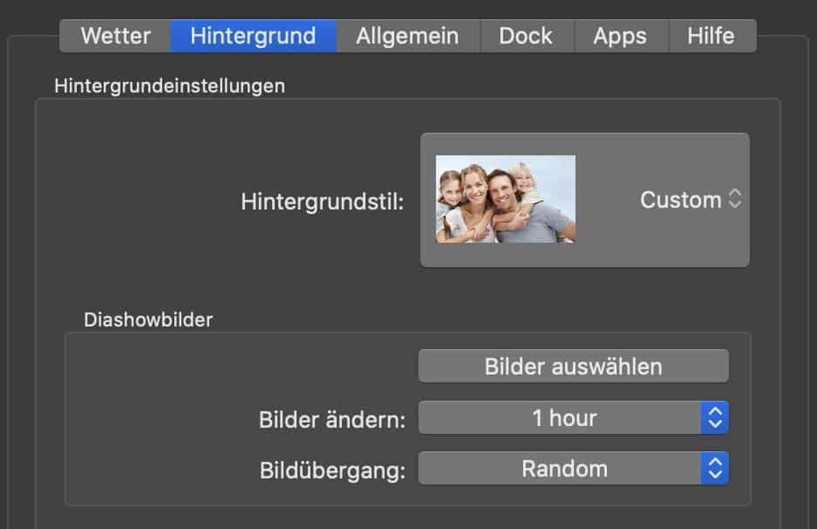Click the family photo background thumbnail

(x=506, y=199)
